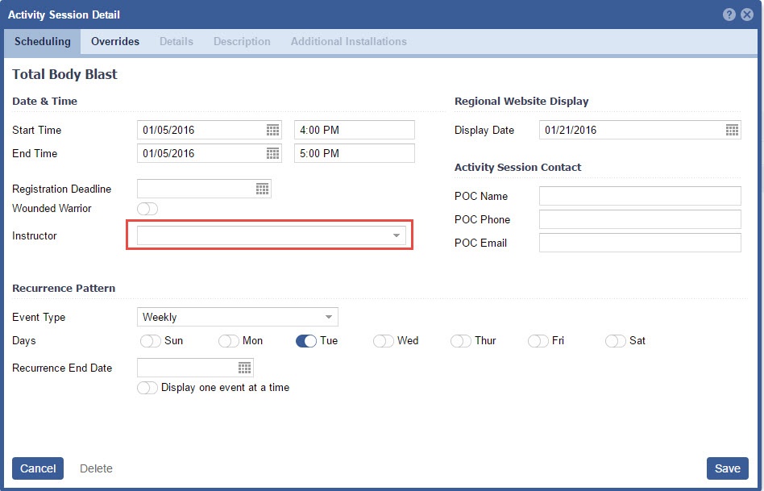This screenshot has height=491, width=764.
Task: Enable the Mon day toggle
Action: pos(229,341)
